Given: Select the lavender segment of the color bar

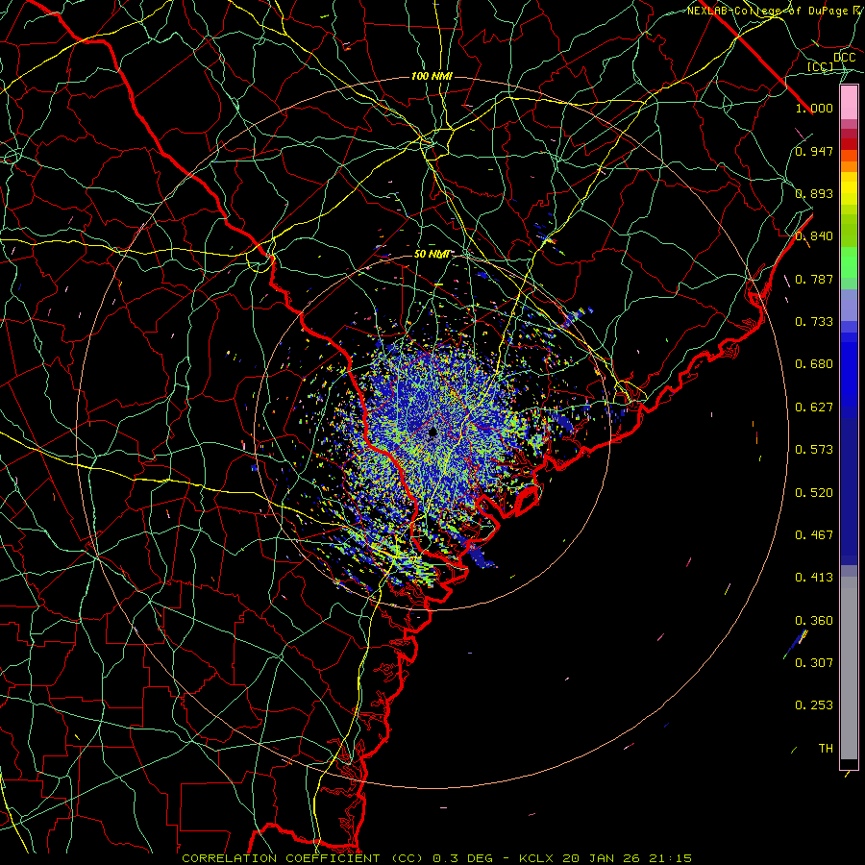Looking at the screenshot, I should click(849, 305).
